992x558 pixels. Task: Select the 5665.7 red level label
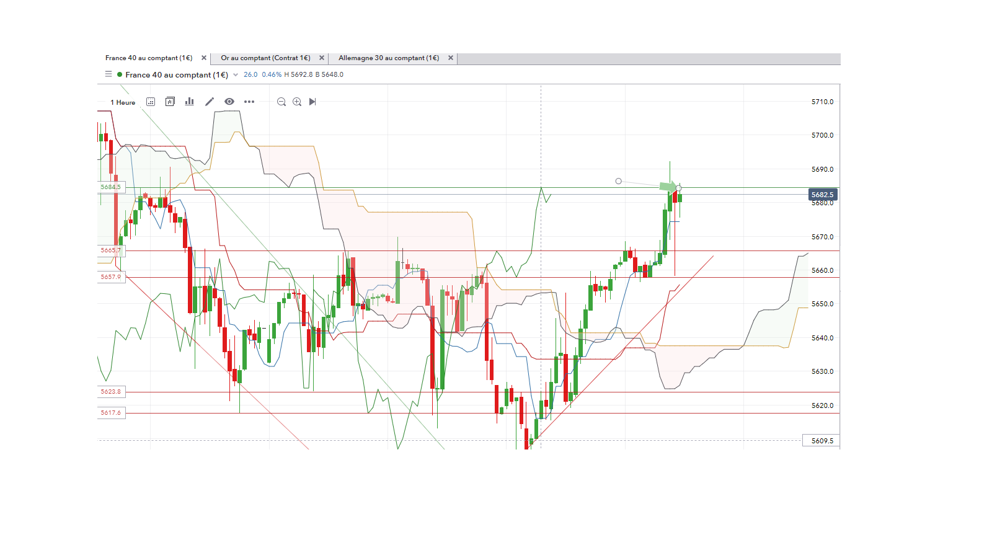[x=111, y=250]
